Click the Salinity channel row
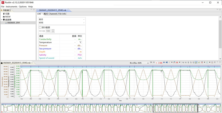The image size is (222, 113). coord(43,55)
